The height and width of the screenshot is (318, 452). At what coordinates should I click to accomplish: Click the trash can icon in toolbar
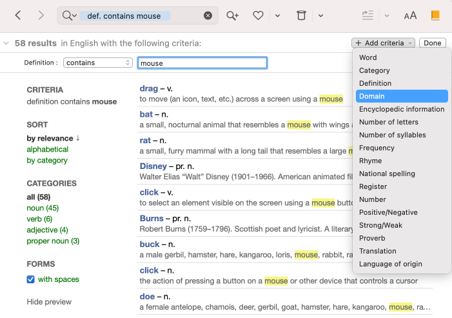pos(301,15)
